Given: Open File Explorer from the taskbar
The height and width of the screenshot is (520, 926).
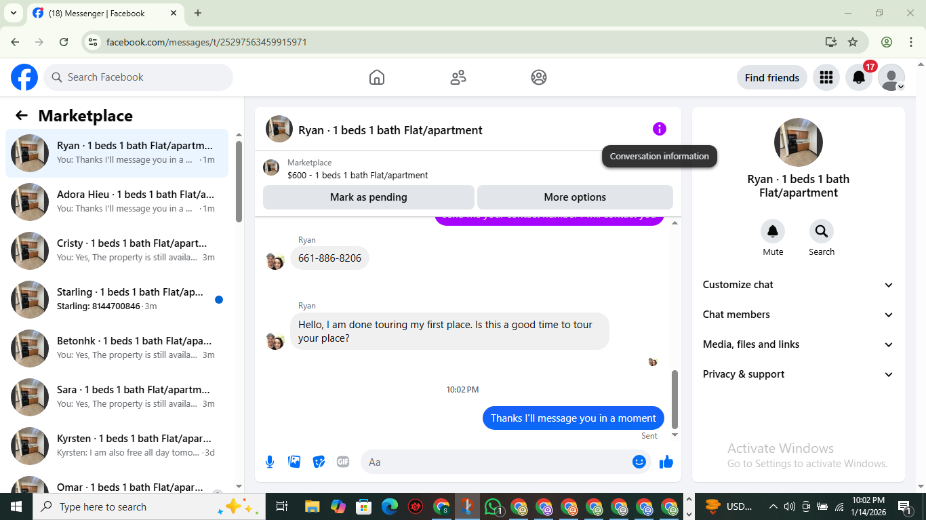Looking at the screenshot, I should (x=312, y=506).
